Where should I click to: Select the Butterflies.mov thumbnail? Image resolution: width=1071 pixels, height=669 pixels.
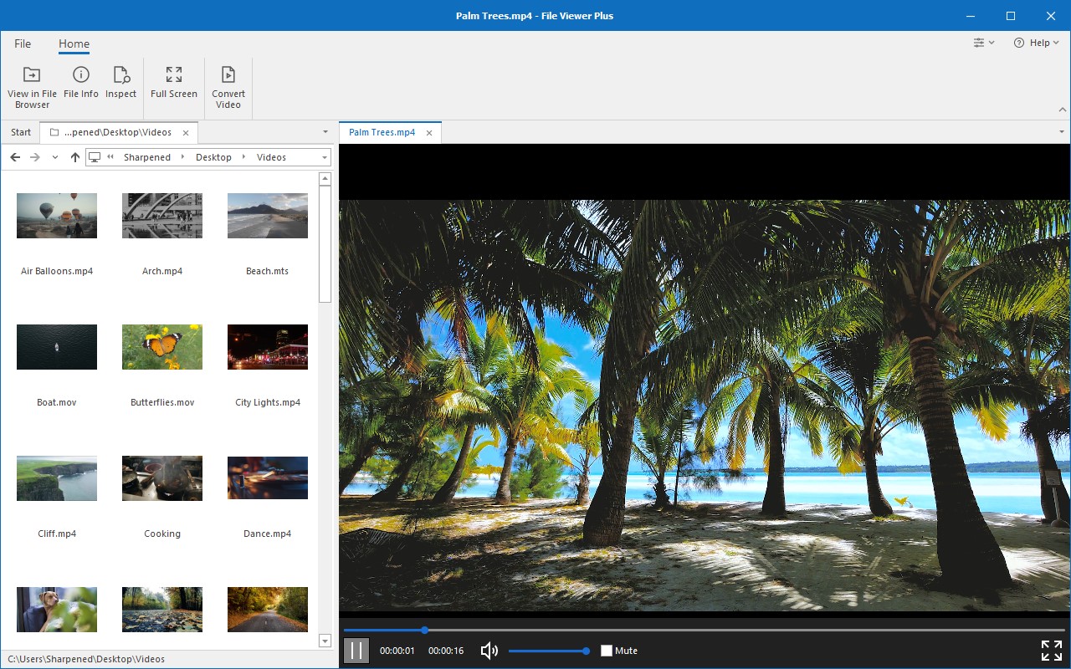(x=162, y=347)
